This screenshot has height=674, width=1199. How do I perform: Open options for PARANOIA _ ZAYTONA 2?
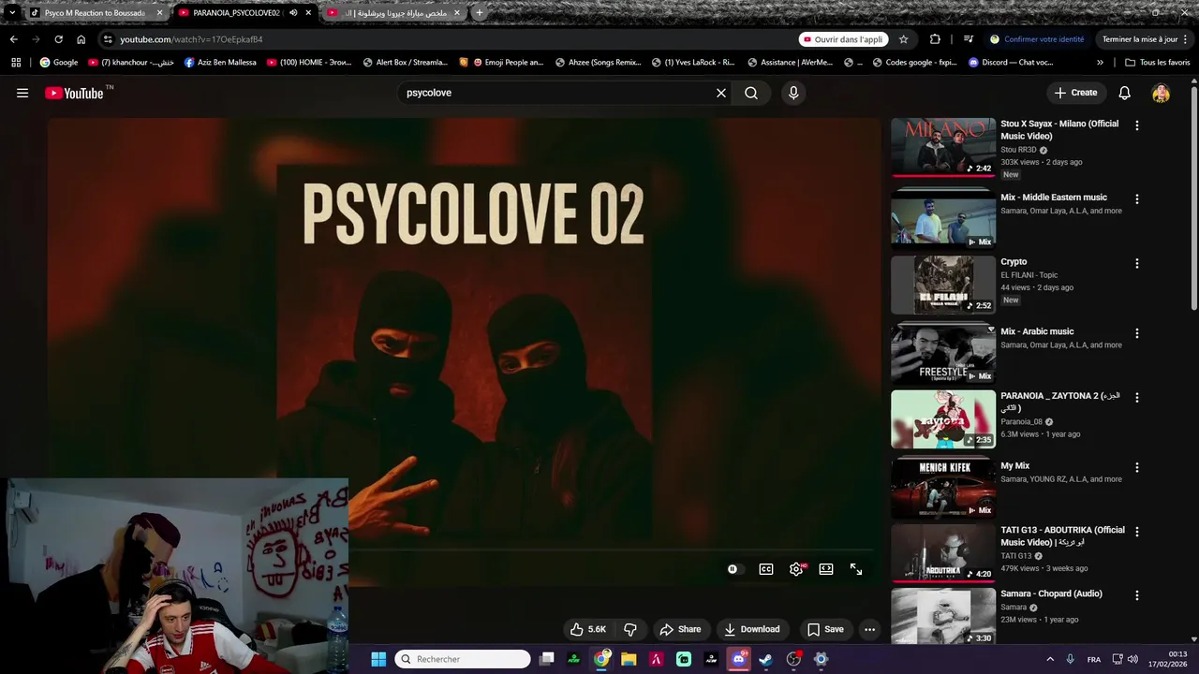coord(1137,398)
